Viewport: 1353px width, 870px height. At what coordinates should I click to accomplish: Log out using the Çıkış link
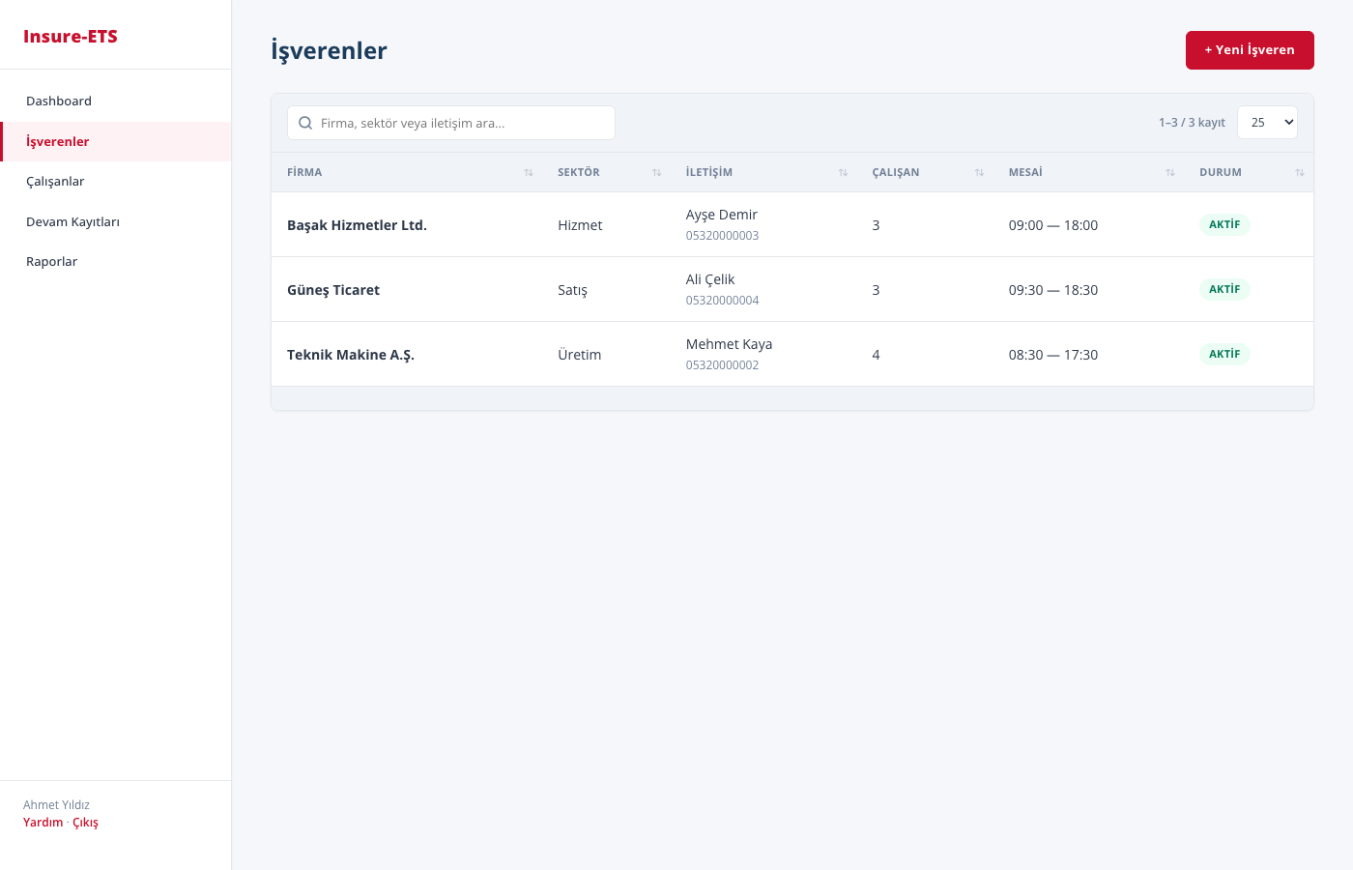coord(85,823)
